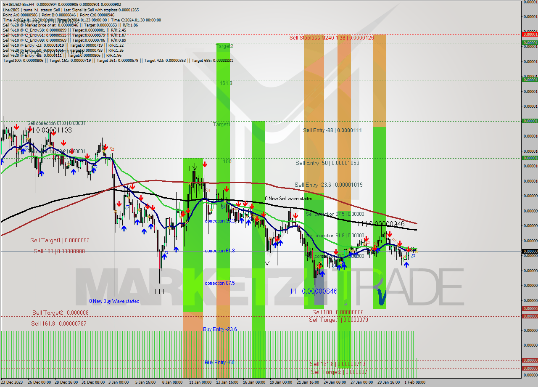Click the '| | | 0.00000946' point label
This screenshot has height=387, width=538.
coord(381,224)
